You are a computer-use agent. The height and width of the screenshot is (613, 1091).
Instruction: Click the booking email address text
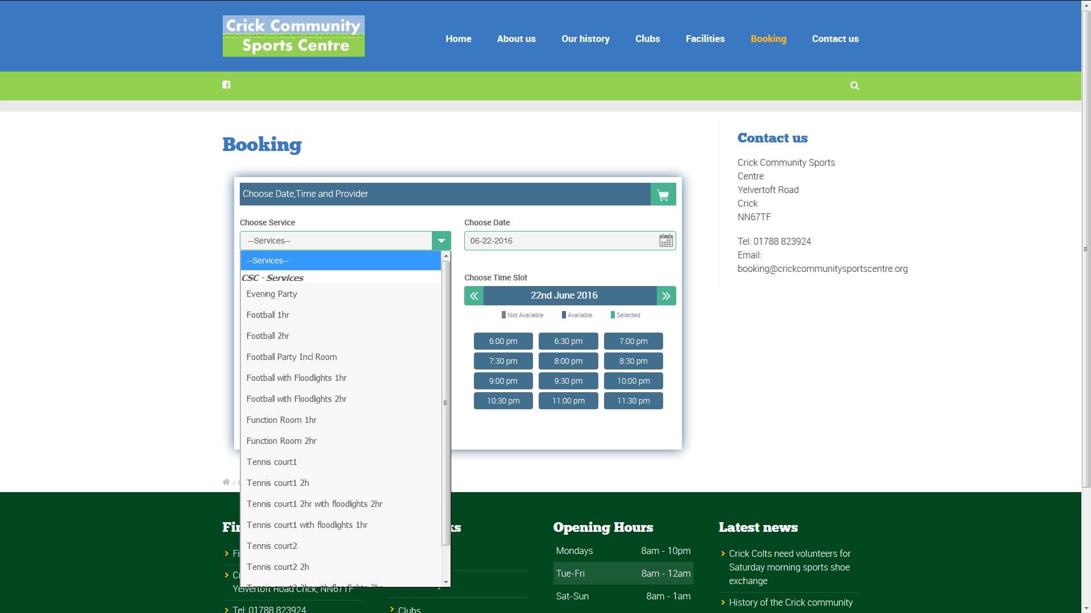pos(822,268)
